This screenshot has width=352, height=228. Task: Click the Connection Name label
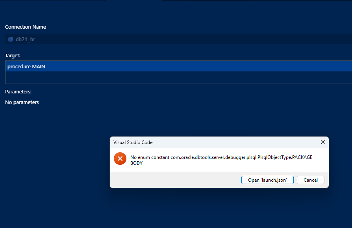25,27
